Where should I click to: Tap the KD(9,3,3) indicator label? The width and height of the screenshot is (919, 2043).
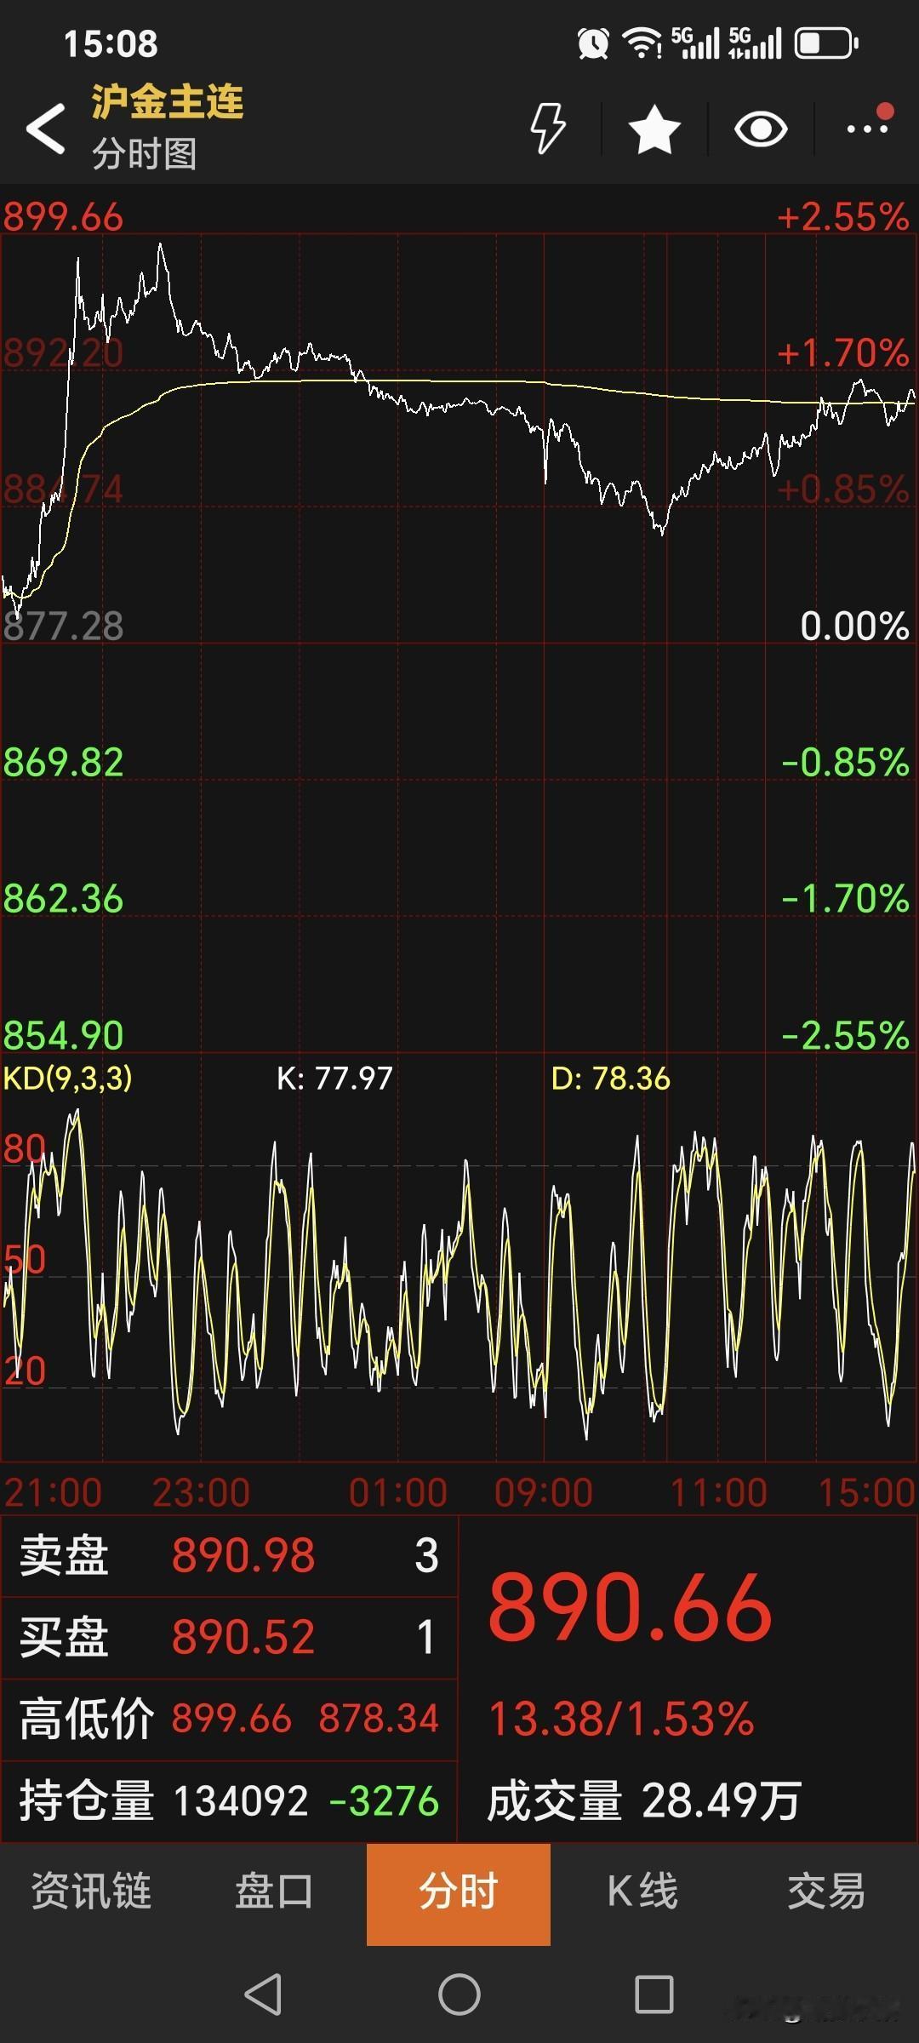point(68,1079)
